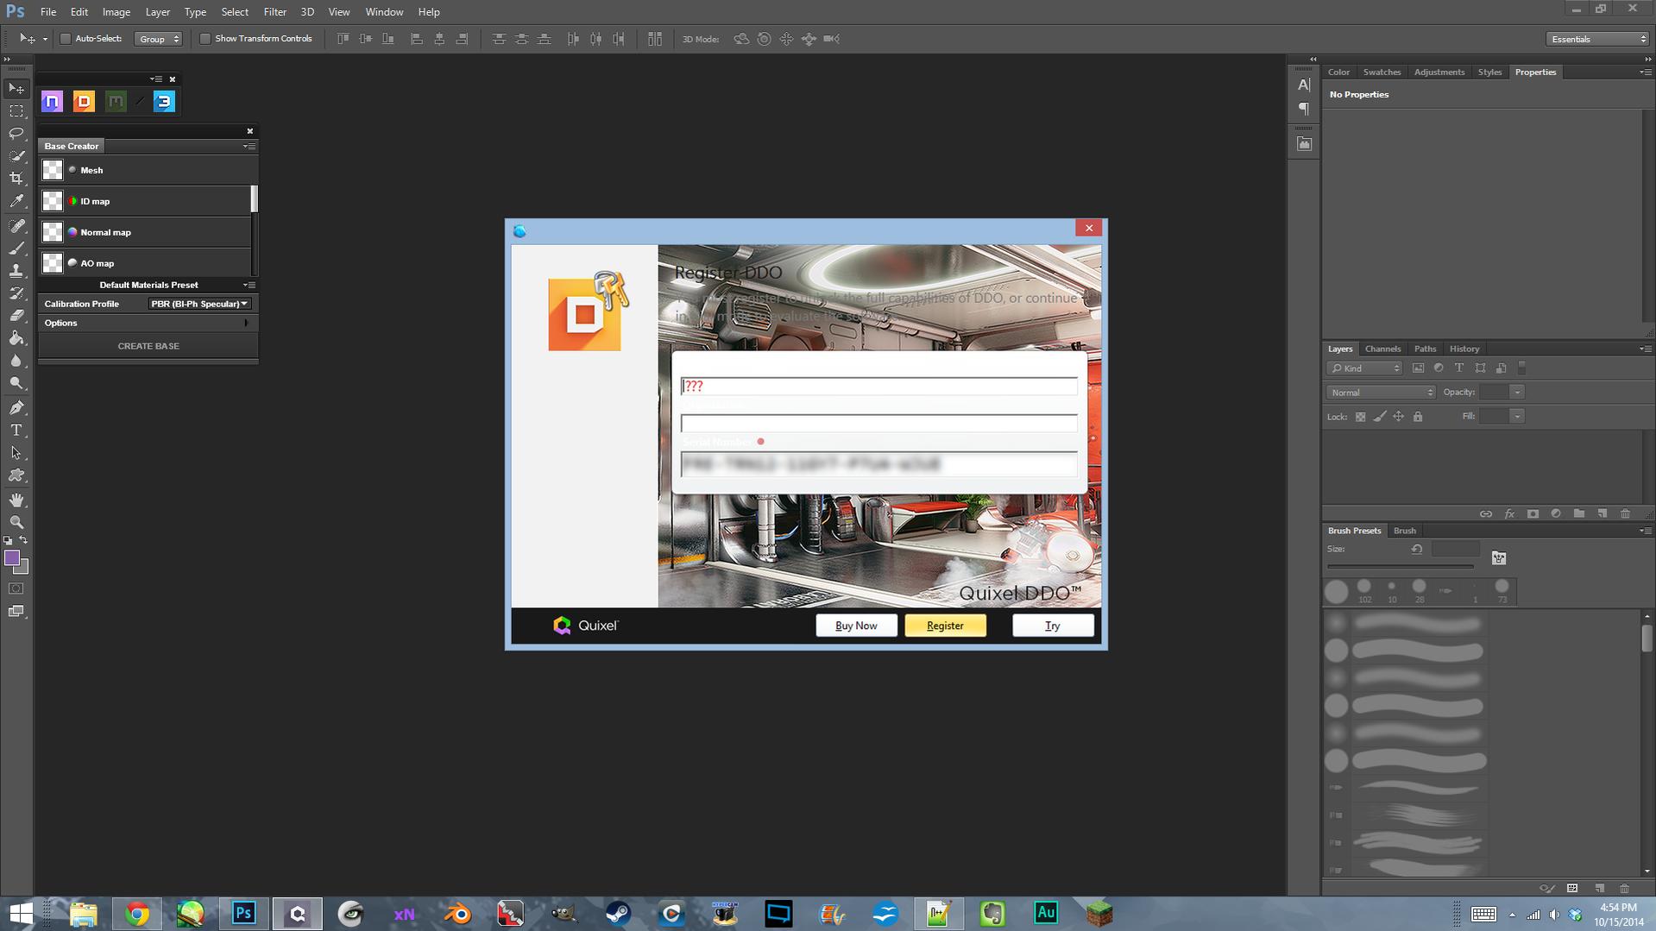Switch to the Channels tab
The width and height of the screenshot is (1656, 931).
click(1382, 349)
